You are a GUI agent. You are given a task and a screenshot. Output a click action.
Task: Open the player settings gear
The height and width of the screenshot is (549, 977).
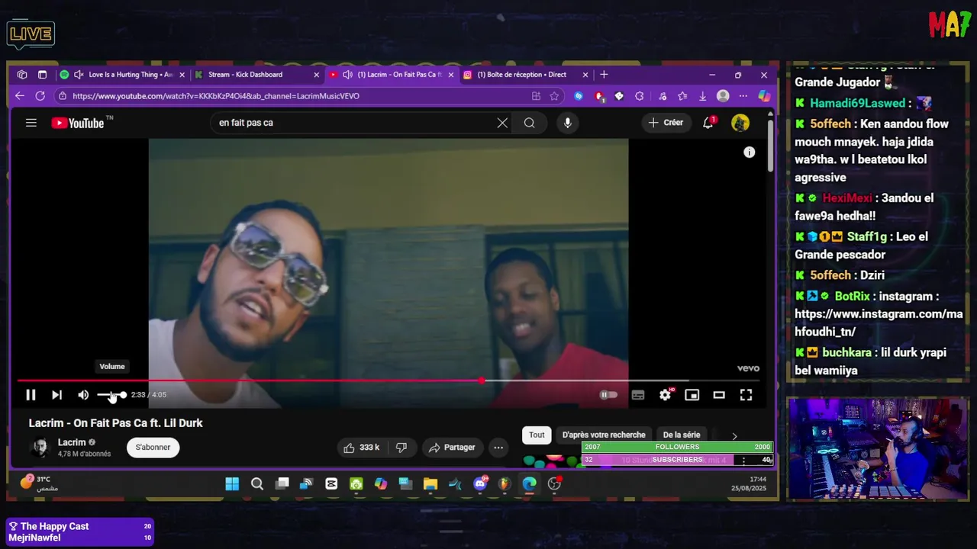(666, 395)
